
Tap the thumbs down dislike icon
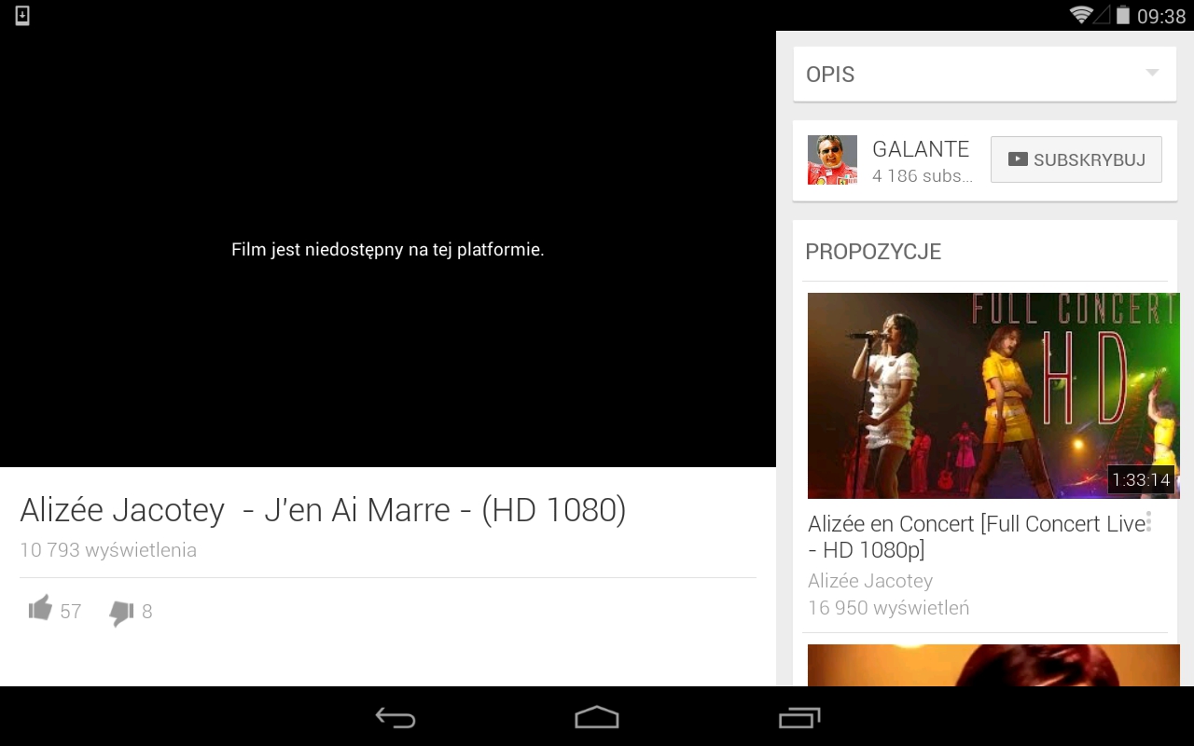point(121,612)
